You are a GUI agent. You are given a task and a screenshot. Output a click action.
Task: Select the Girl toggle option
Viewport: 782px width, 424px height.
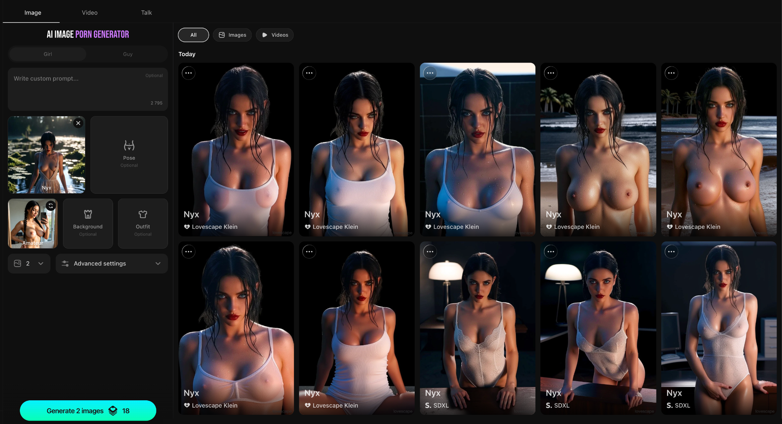pyautogui.click(x=48, y=54)
